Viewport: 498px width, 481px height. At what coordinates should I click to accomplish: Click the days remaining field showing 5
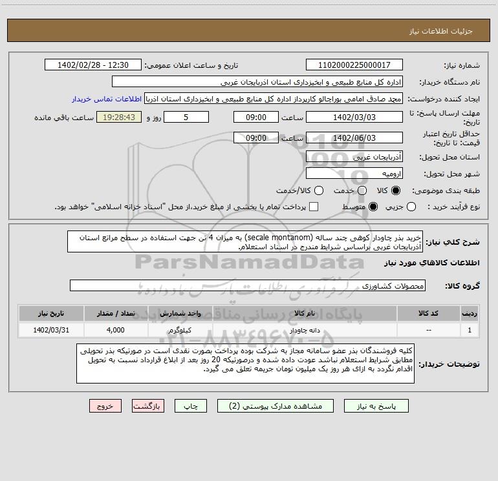(x=186, y=117)
